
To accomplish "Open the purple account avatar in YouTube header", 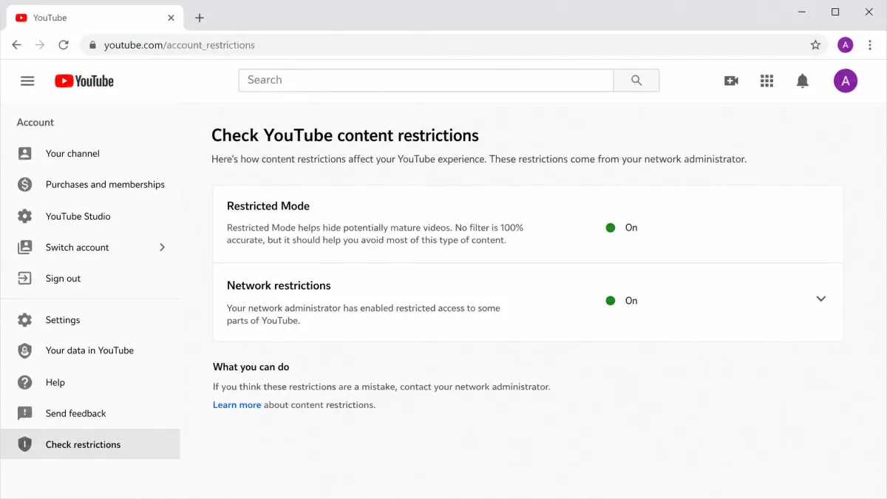I will click(846, 81).
